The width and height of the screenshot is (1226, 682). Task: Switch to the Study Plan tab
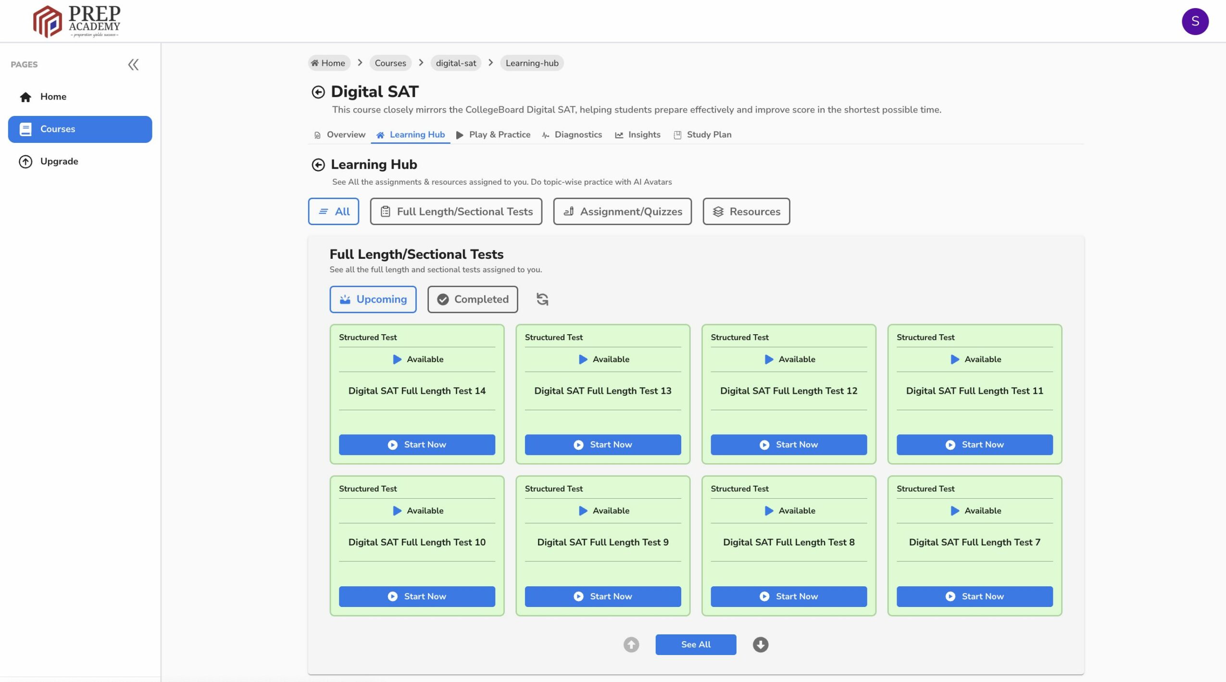pyautogui.click(x=702, y=135)
